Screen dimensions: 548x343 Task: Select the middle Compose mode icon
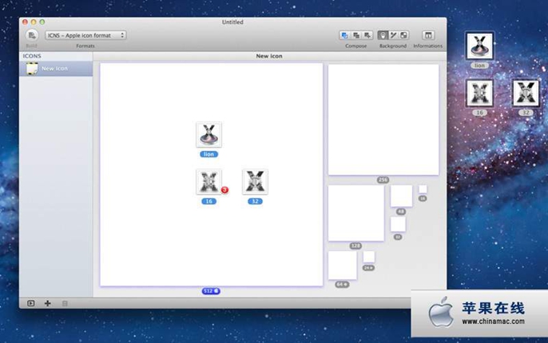pyautogui.click(x=356, y=35)
